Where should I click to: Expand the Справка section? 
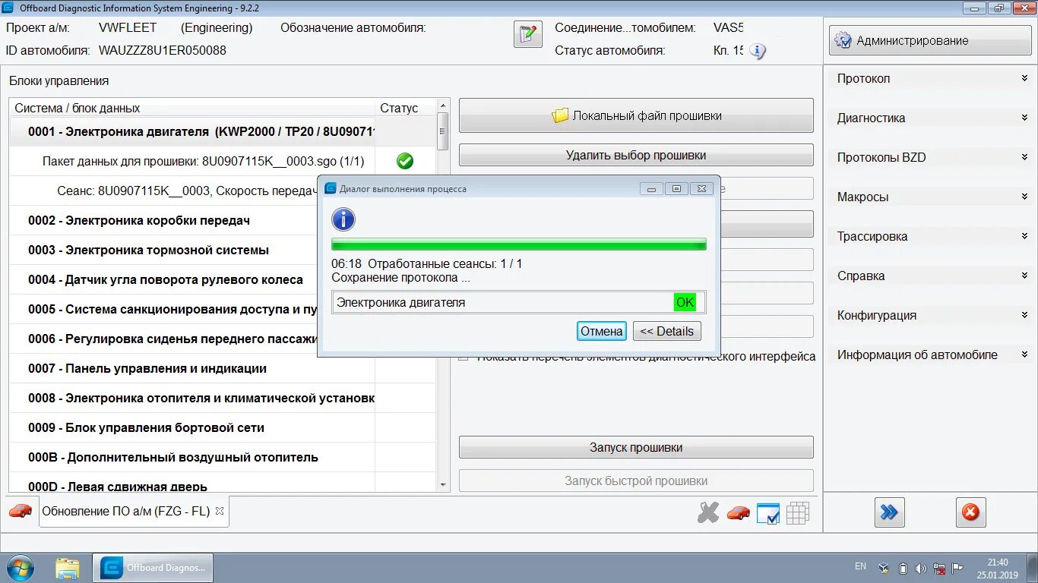929,276
